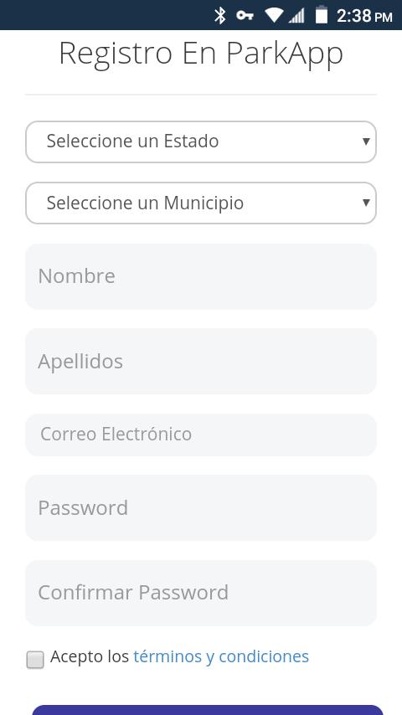Select the Confirmar Password field
Screen dimensions: 402x715
[201, 593]
